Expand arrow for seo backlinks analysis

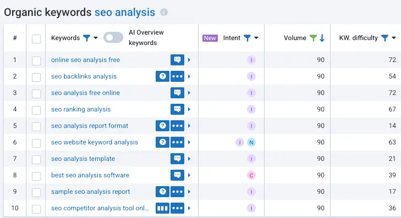pyautogui.click(x=189, y=76)
